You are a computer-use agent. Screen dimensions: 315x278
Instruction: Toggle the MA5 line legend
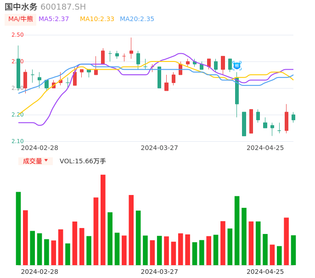54,19
